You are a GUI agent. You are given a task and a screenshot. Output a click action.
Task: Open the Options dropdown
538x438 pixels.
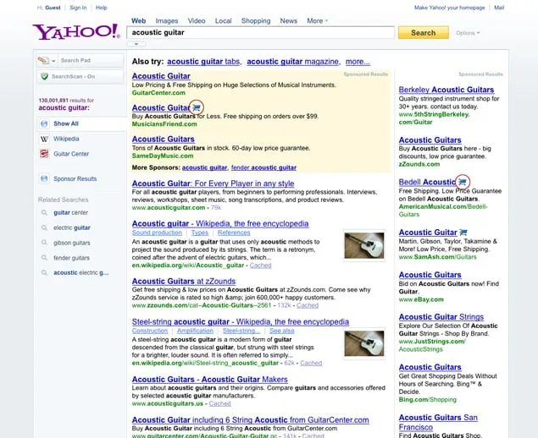click(x=468, y=33)
